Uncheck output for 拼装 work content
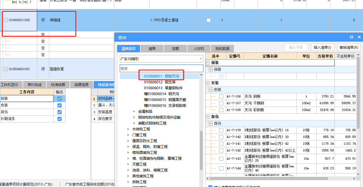 tap(60, 99)
